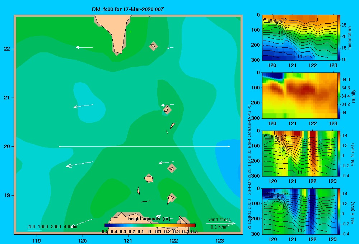Click the vertical '© CSIRO 2020' credit text
The height and width of the screenshot is (244, 359).
(x=250, y=214)
